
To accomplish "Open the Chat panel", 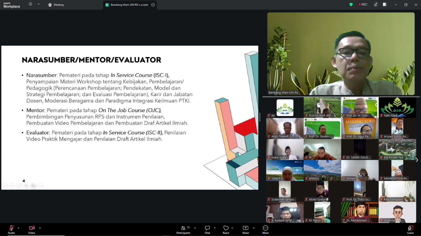I will pos(207,230).
